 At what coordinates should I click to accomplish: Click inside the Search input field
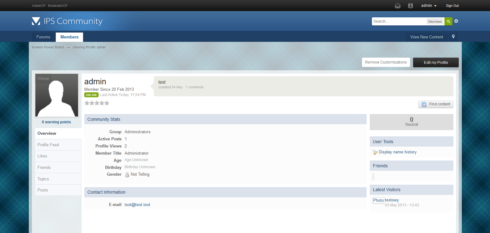coord(399,21)
